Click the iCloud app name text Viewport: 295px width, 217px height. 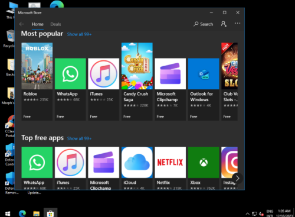pos(130,183)
